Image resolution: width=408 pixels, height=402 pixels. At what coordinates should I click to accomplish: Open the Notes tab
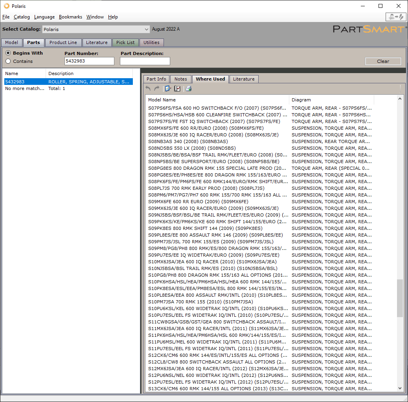[x=180, y=79]
